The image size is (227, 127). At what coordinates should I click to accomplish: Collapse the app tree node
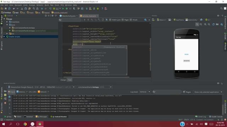[4, 19]
